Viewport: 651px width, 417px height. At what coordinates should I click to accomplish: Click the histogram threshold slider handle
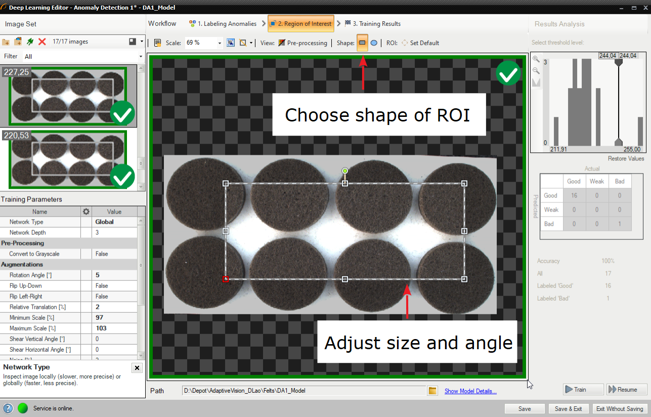(618, 62)
